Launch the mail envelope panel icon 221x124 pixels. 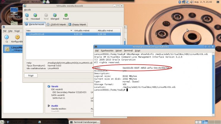pos(48,2)
